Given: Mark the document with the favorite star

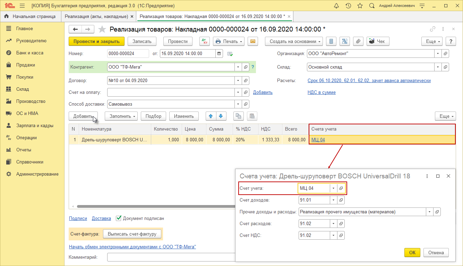Looking at the screenshot, I should [102, 29].
